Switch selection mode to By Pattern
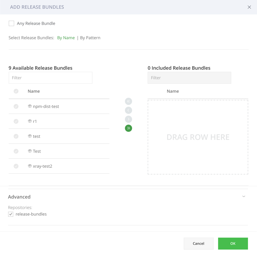This screenshot has width=257, height=255. (x=90, y=38)
